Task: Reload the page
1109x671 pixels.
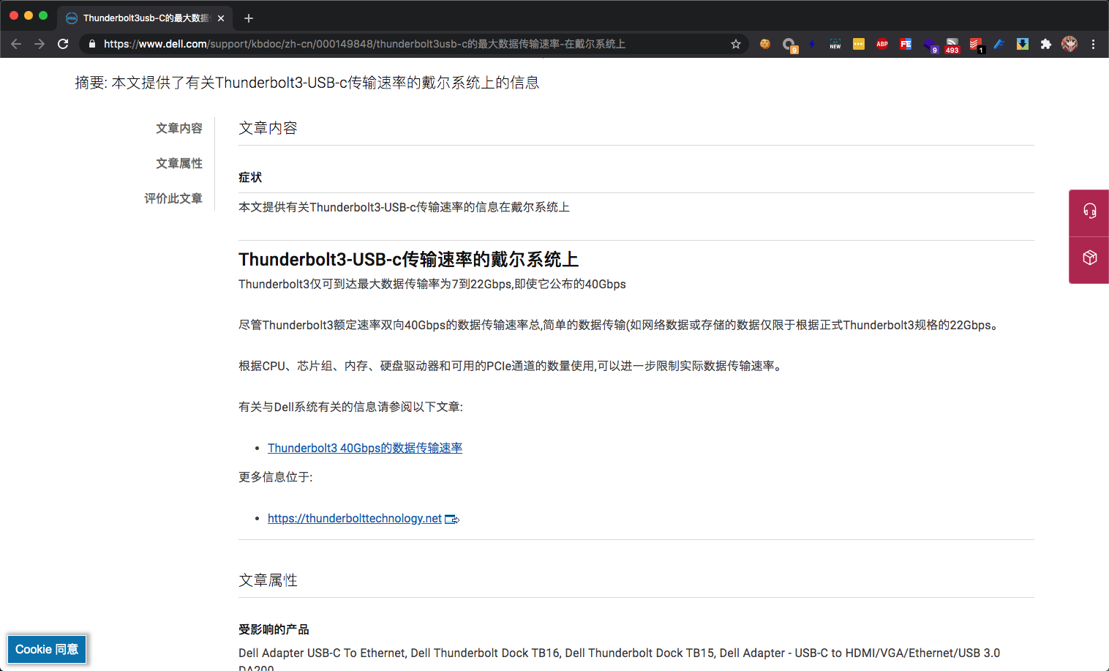Action: click(63, 44)
